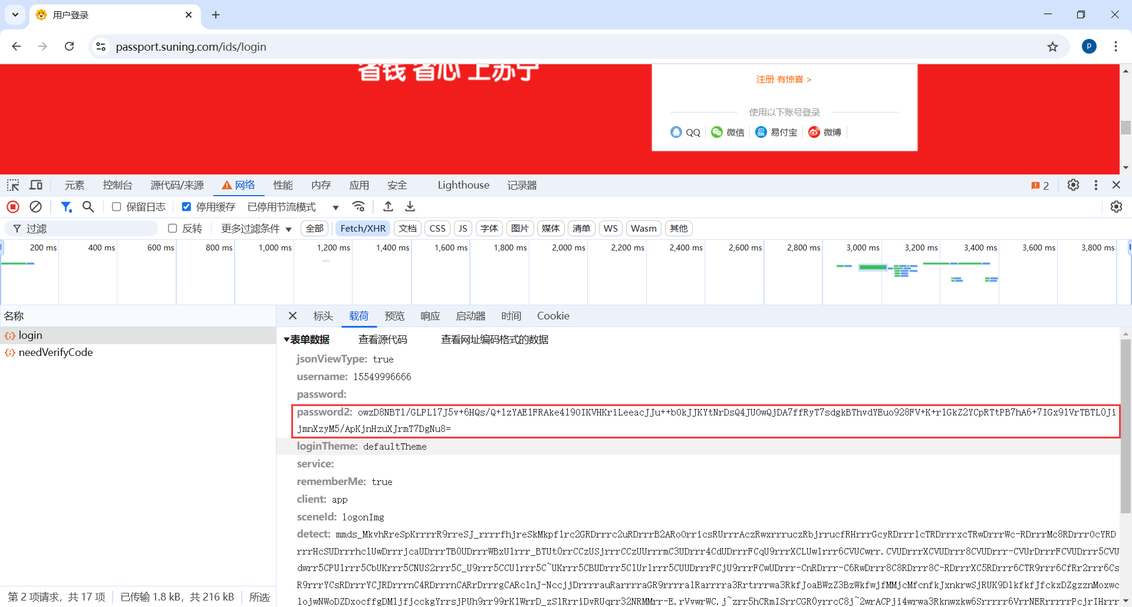Open network conditions wifi icon
This screenshot has width=1132, height=607.
click(x=358, y=207)
